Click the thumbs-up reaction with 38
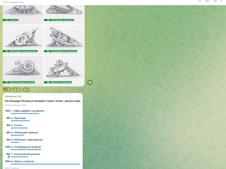This screenshot has height=169, width=226. [x=17, y=89]
